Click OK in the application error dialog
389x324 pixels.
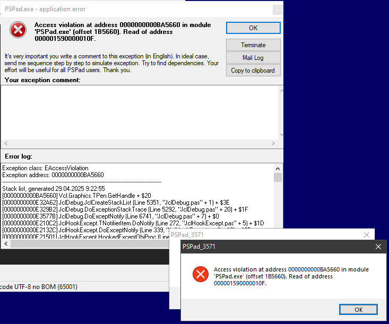(253, 28)
